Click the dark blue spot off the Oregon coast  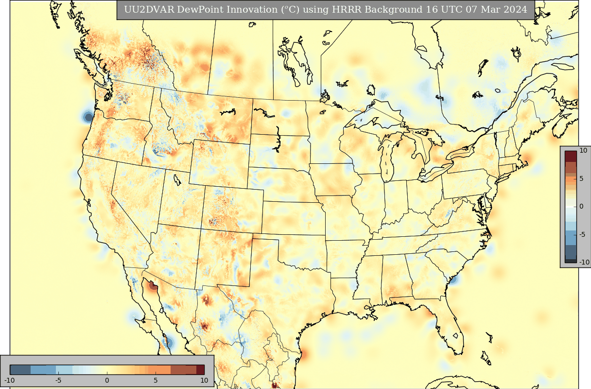[88, 117]
